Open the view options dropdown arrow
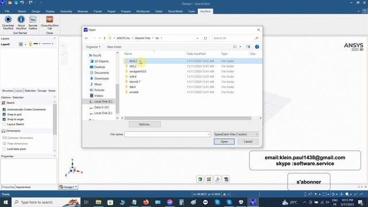This screenshot has width=368, height=207. pos(240,47)
